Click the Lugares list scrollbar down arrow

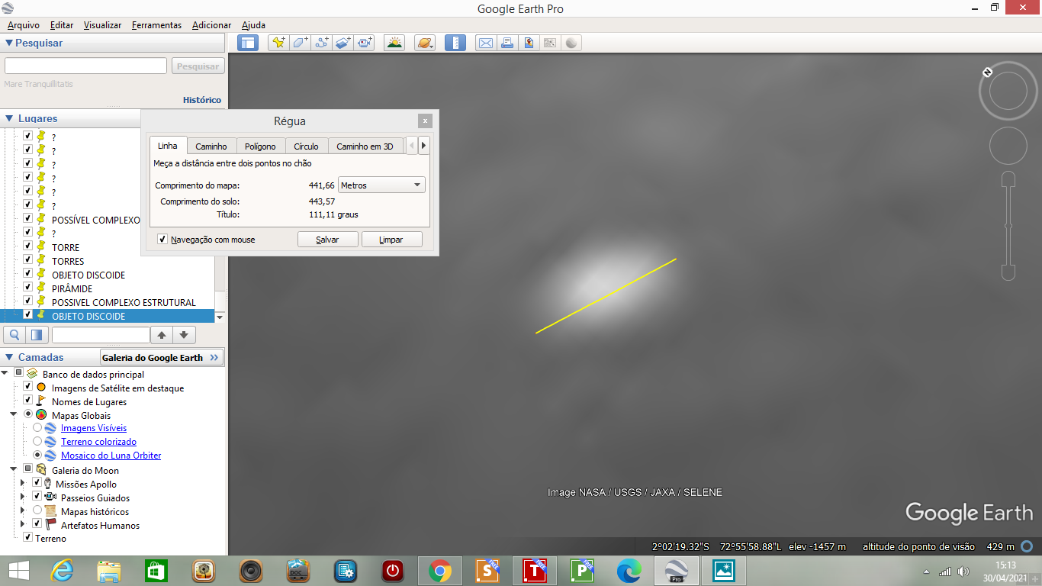click(x=220, y=317)
